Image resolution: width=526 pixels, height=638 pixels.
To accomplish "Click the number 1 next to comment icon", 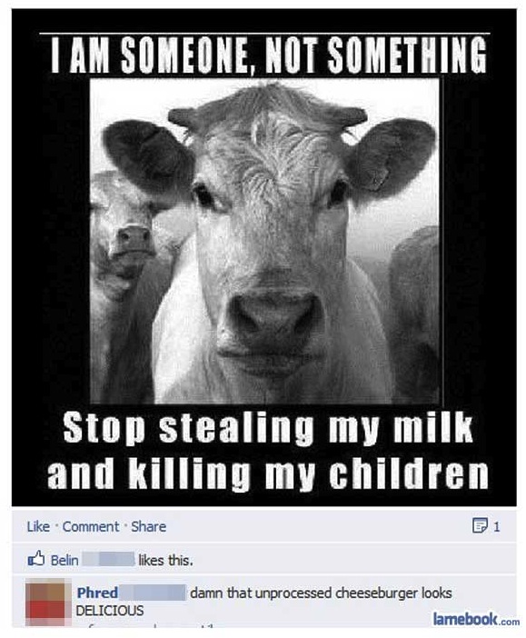I will pos(496,527).
